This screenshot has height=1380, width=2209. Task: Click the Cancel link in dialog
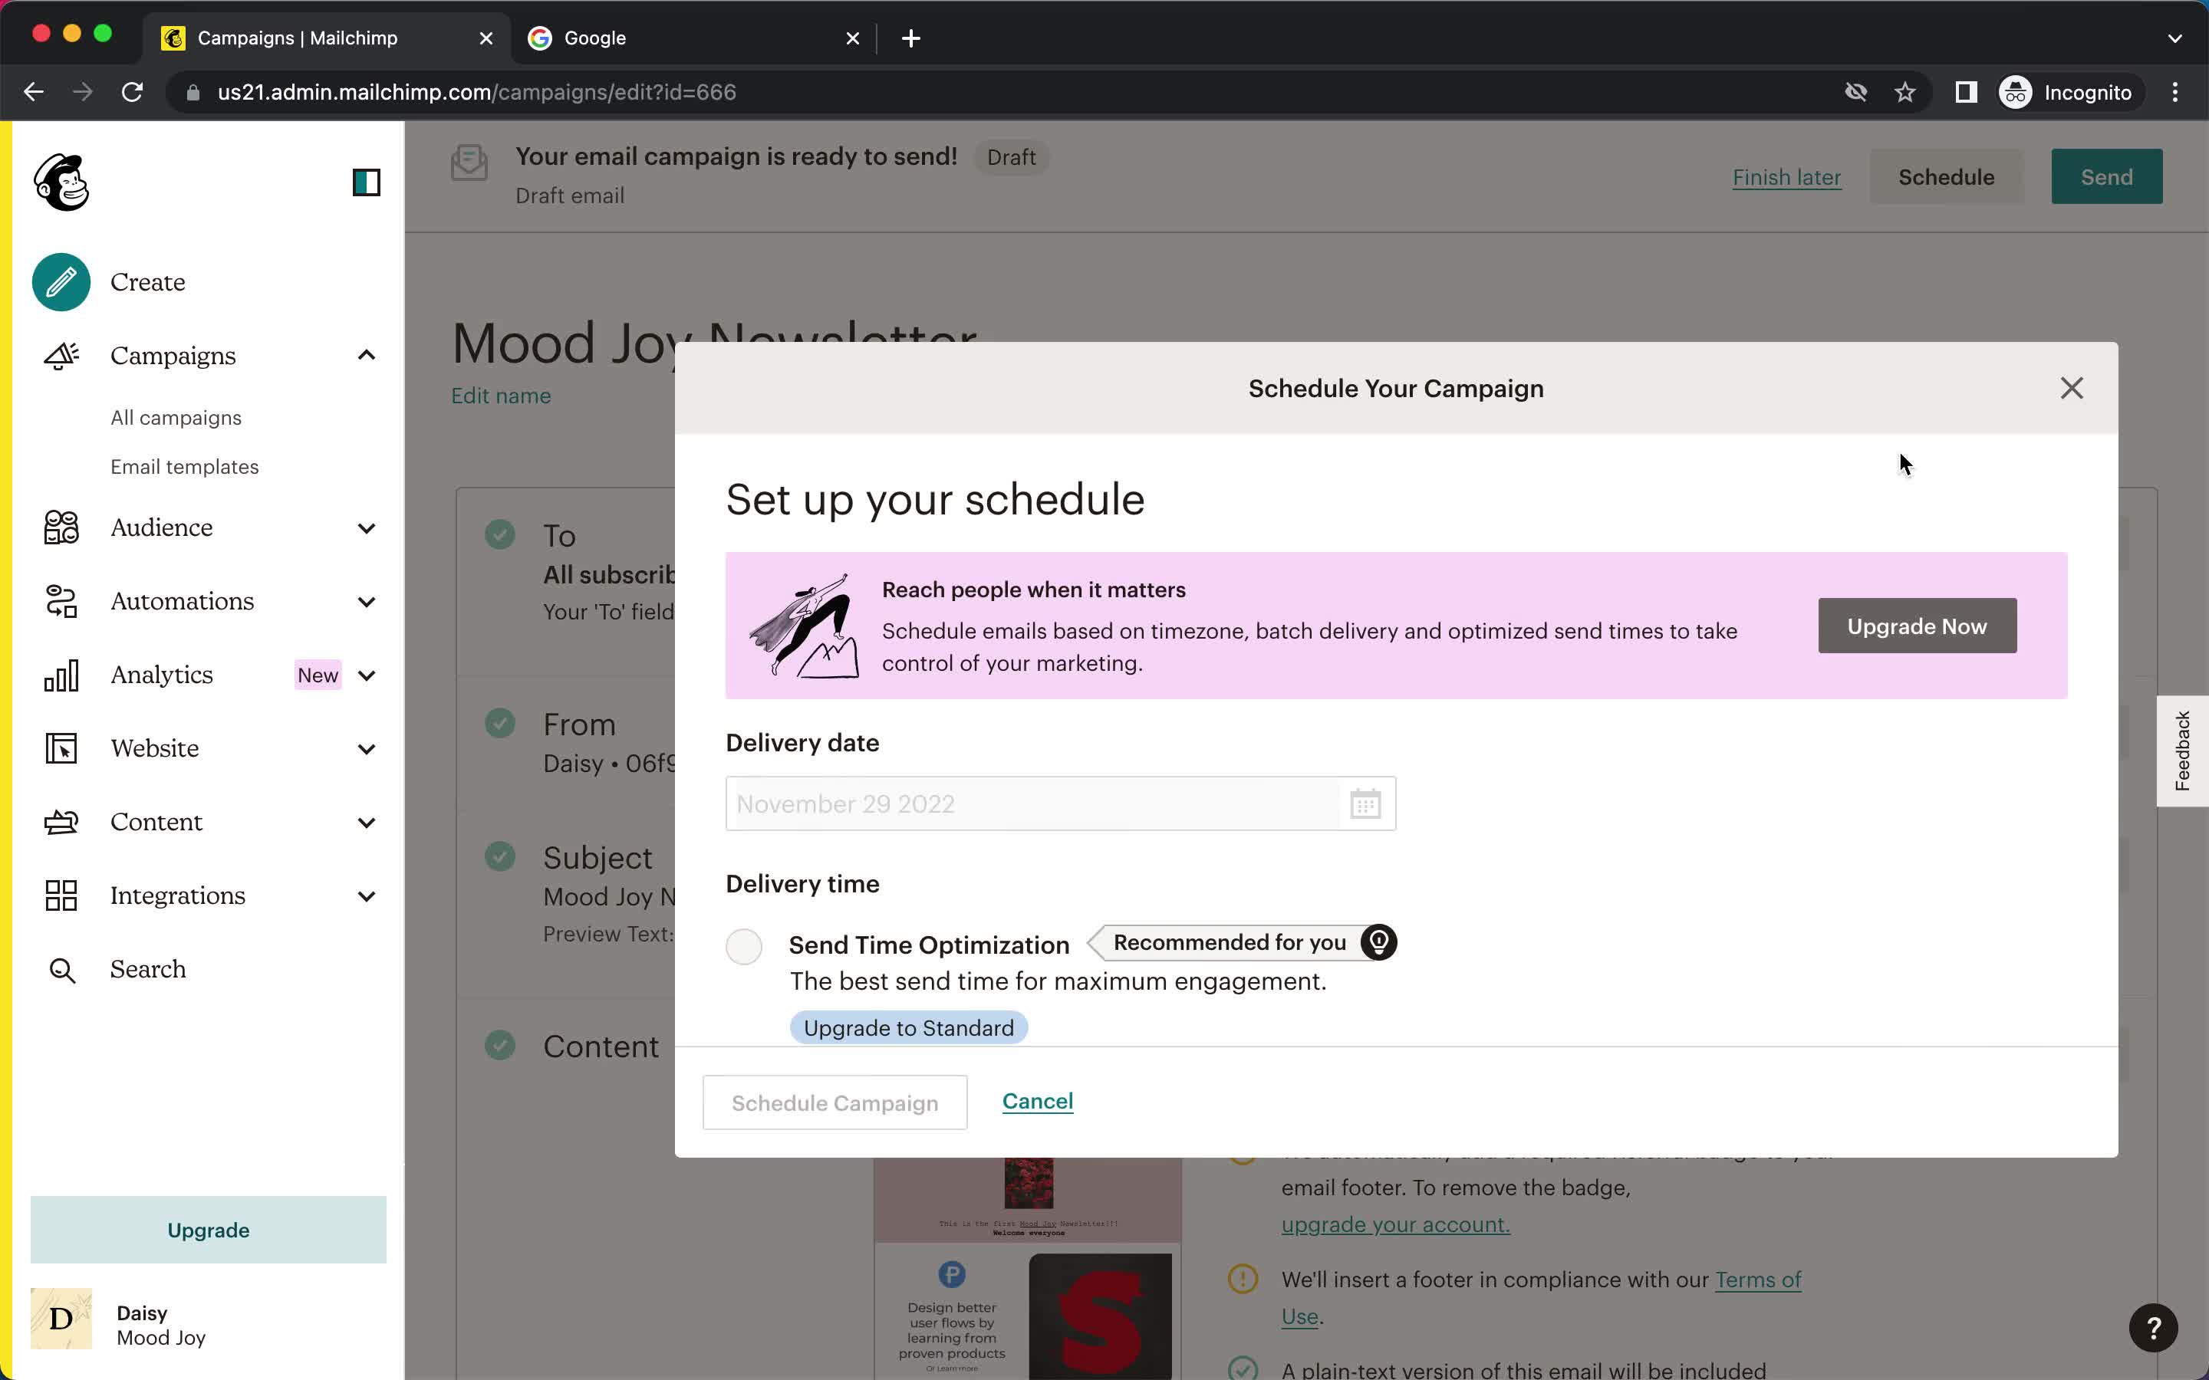tap(1037, 1100)
